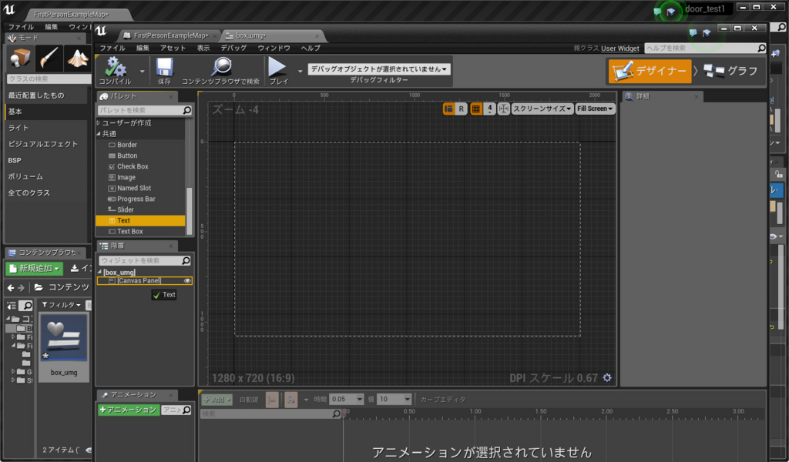Click Find in Content Browser magnifier icon
Image resolution: width=789 pixels, height=462 pixels.
(221, 67)
